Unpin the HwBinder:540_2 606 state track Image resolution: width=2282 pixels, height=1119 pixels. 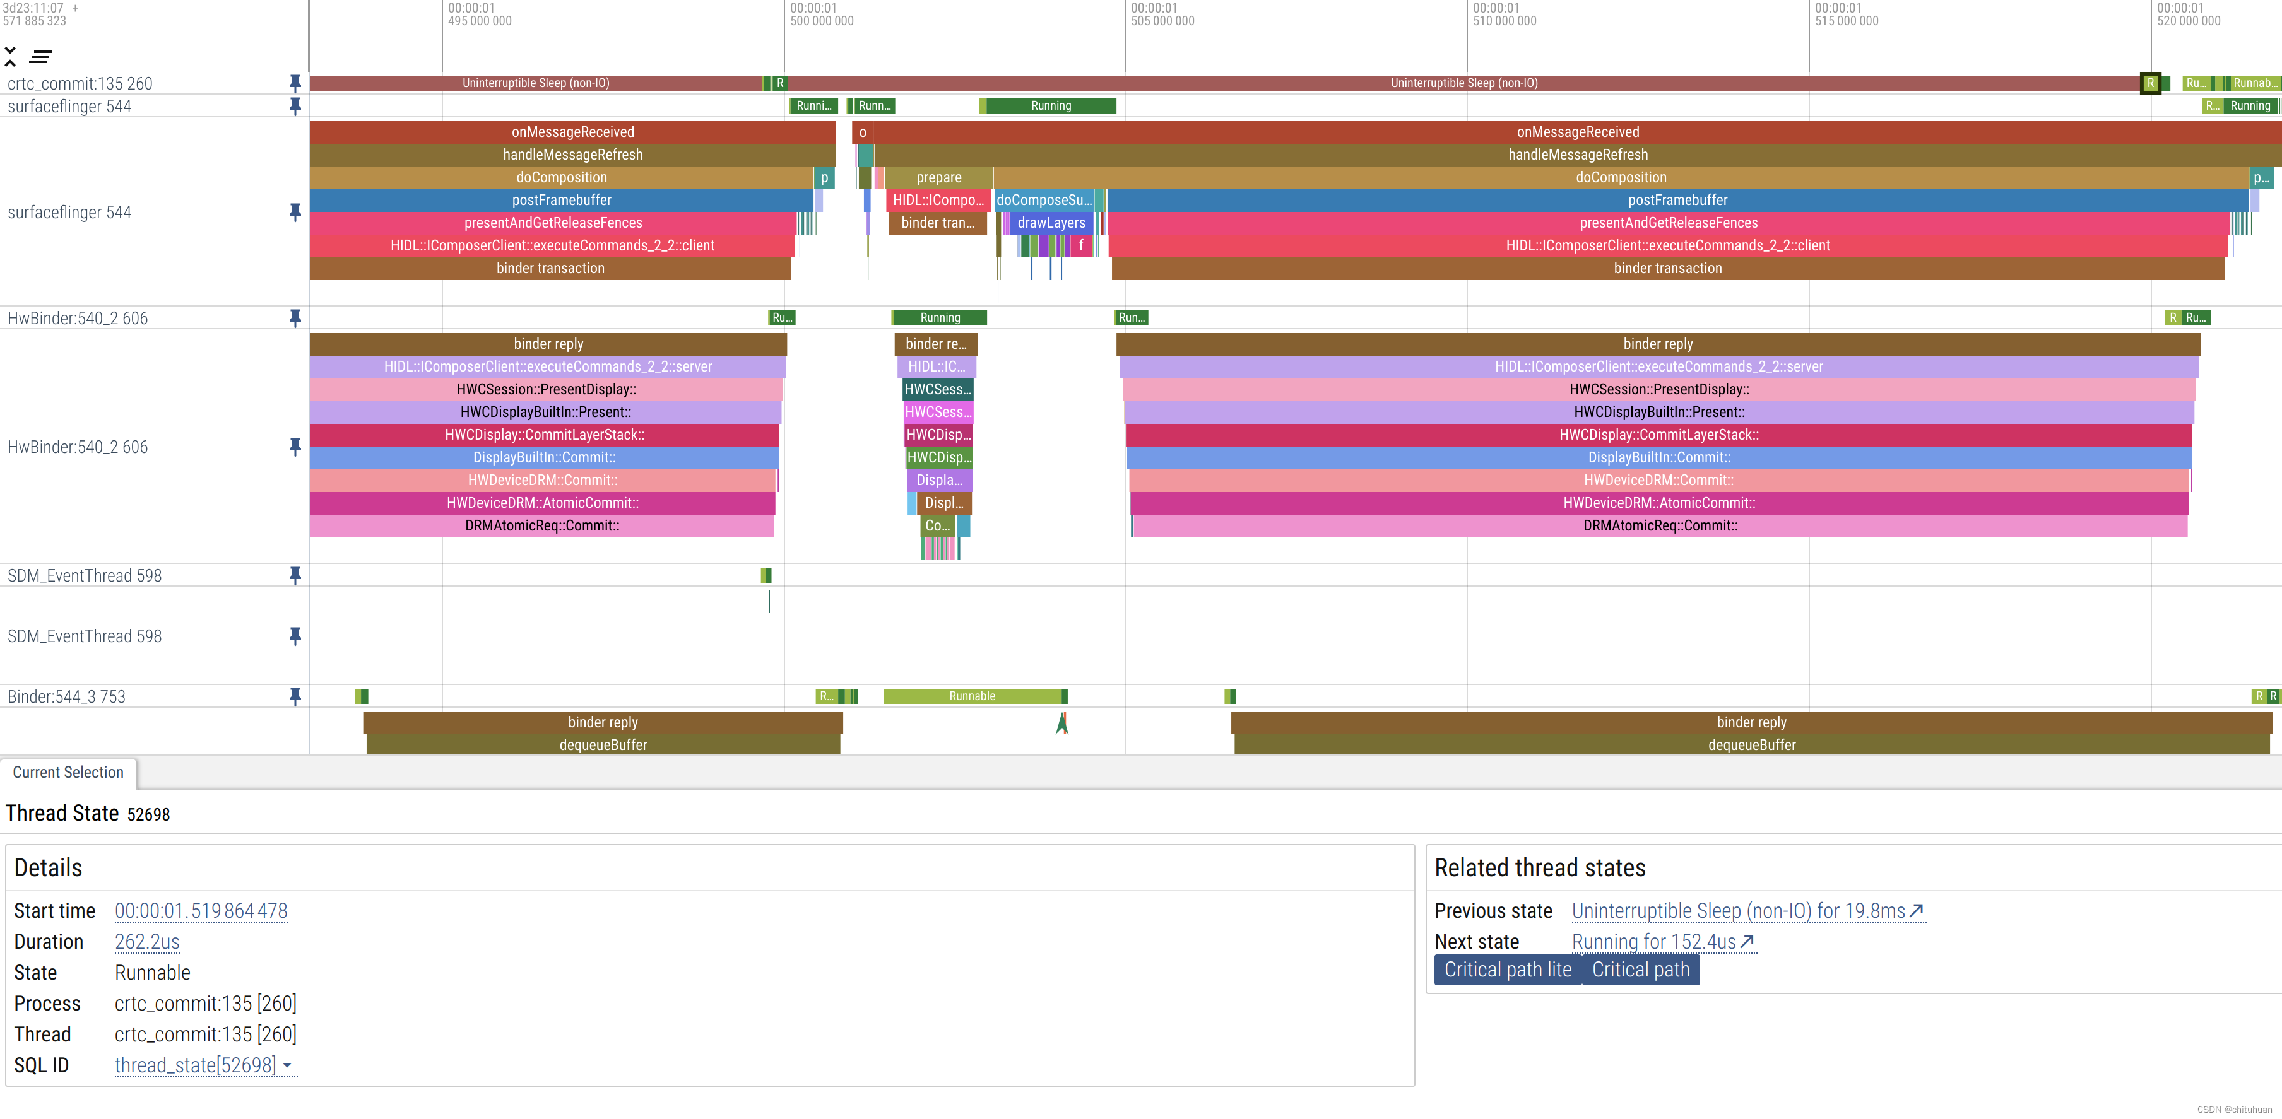tap(295, 318)
